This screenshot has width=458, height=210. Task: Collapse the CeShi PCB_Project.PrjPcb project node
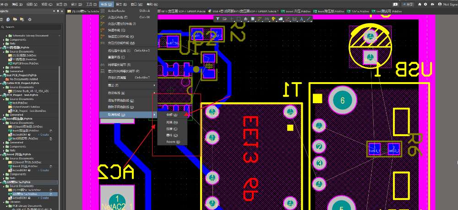[x=1, y=83]
